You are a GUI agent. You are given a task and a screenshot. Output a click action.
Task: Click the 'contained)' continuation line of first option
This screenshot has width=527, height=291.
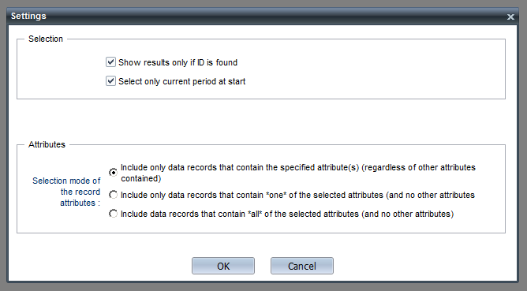(x=141, y=178)
